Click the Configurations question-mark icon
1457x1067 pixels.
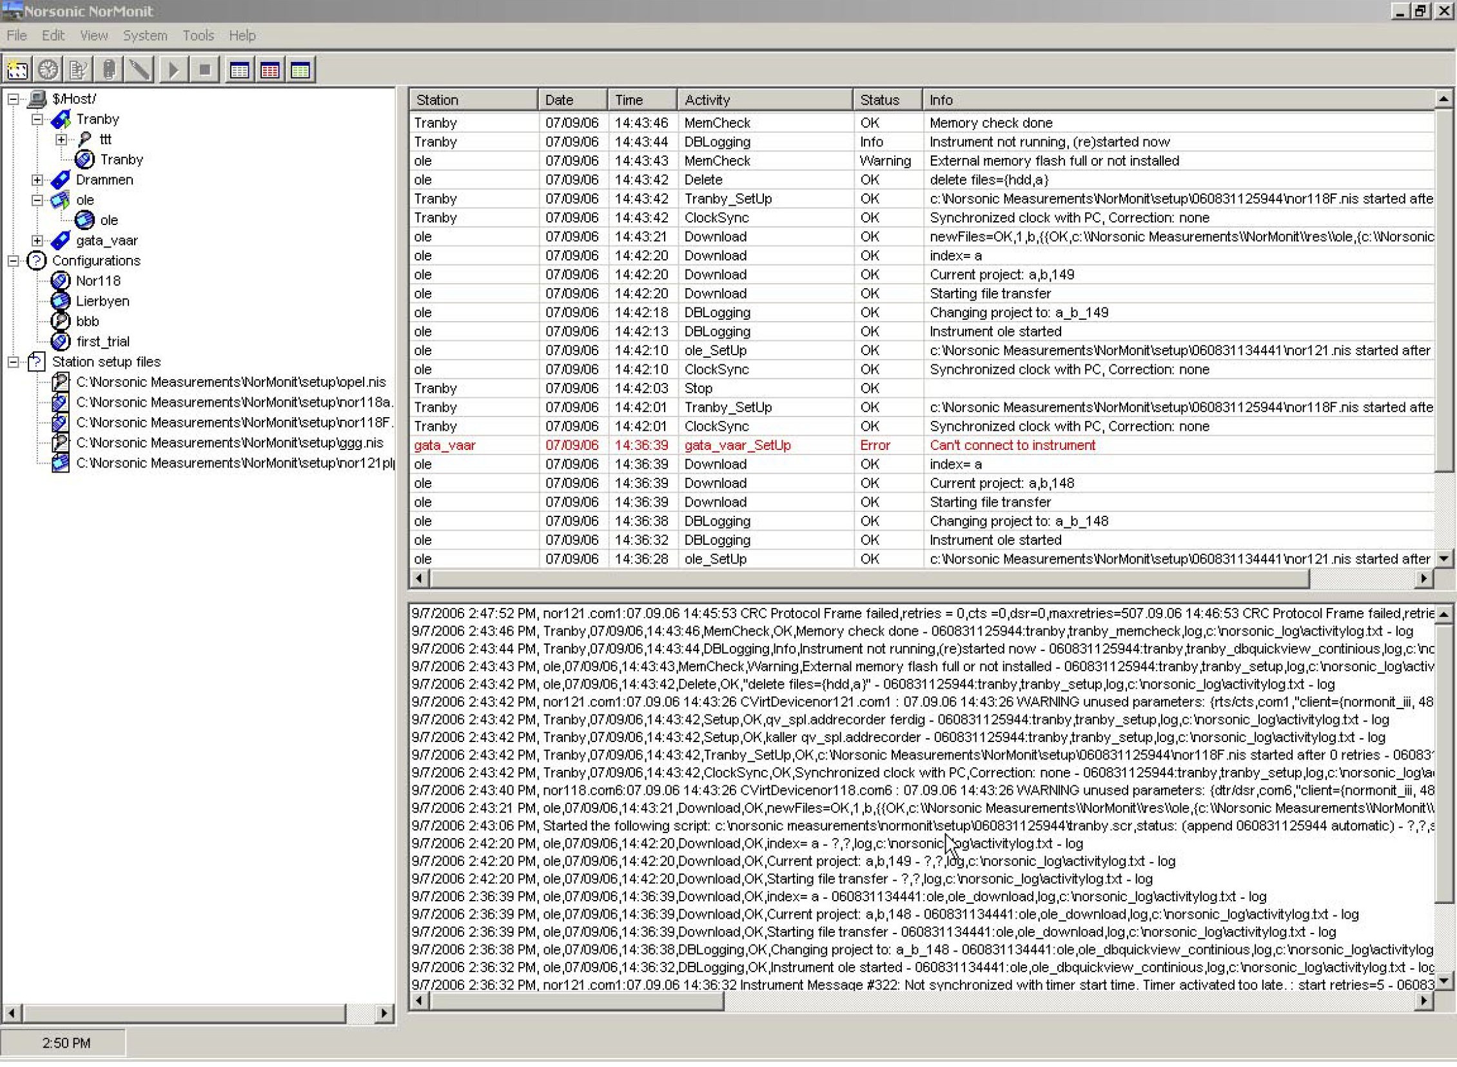click(37, 260)
